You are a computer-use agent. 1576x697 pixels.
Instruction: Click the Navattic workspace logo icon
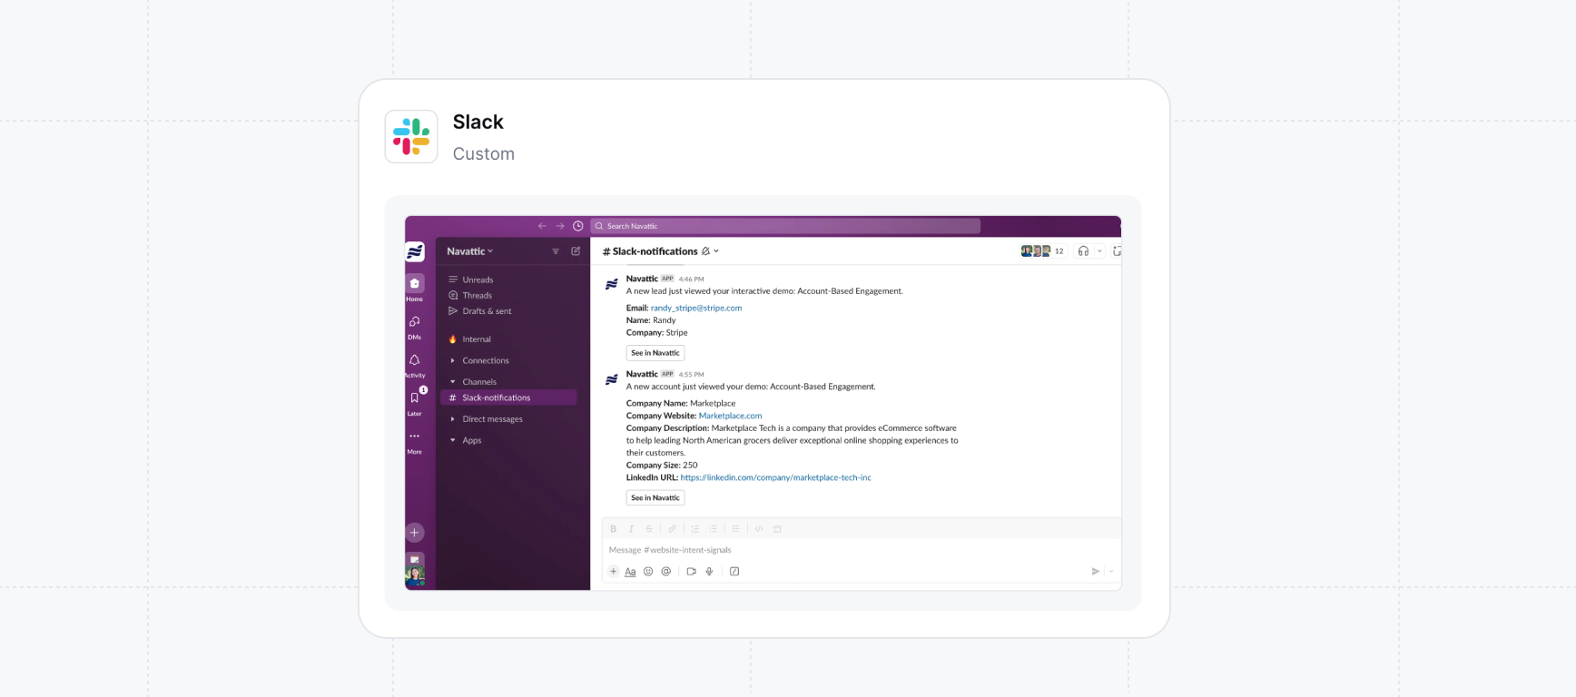415,251
